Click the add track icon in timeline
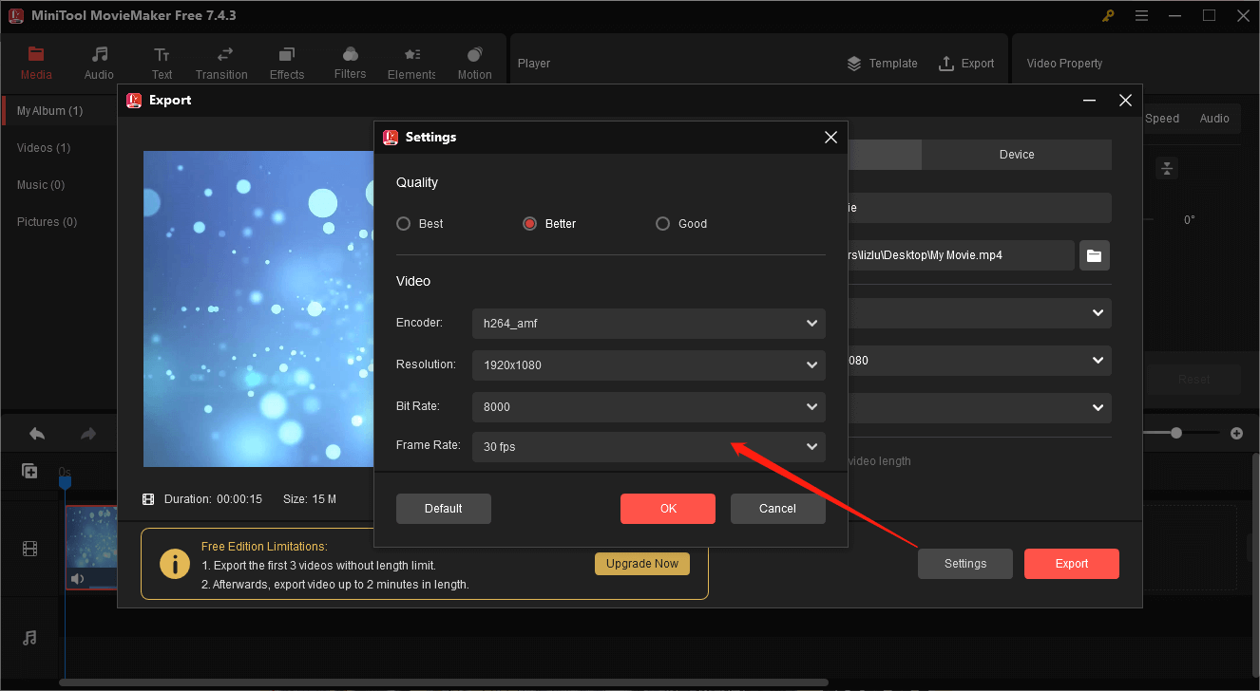The image size is (1260, 691). tap(29, 471)
